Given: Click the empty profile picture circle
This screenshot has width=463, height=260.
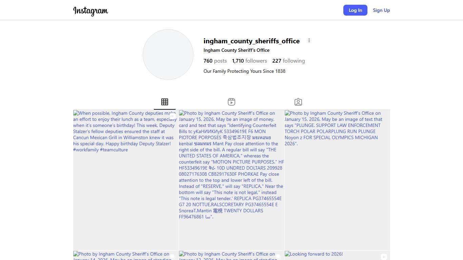Looking at the screenshot, I should (168, 55).
